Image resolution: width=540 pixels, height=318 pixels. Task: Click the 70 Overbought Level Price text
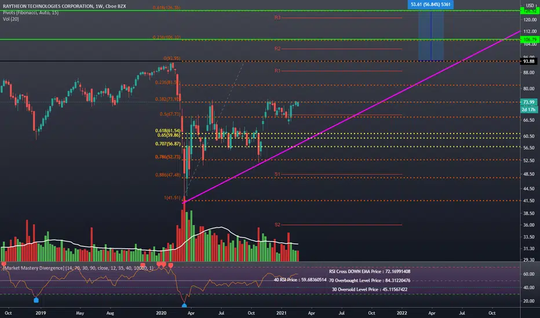point(370,280)
